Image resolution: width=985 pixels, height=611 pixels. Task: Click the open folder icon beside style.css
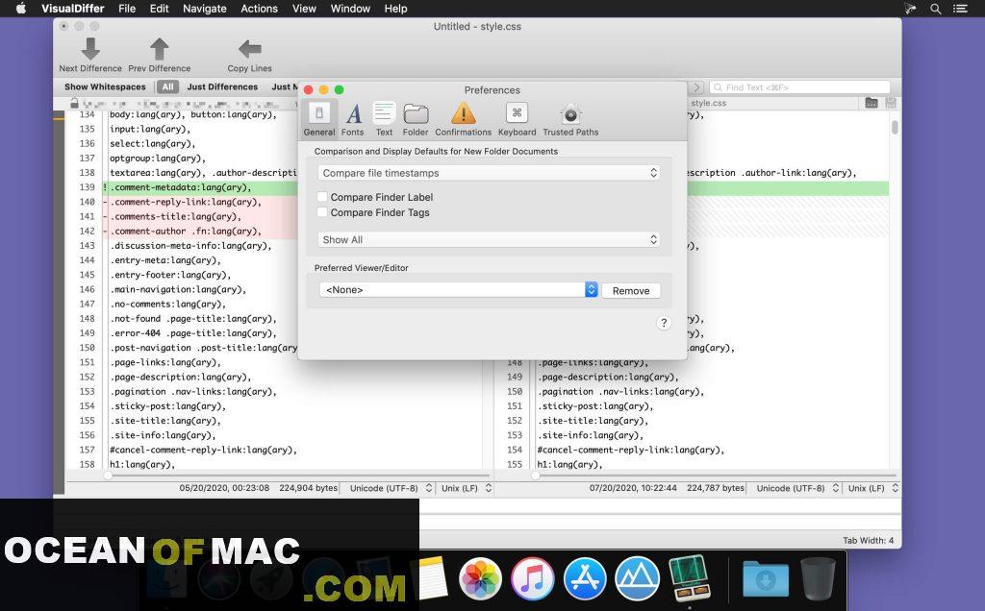pyautogui.click(x=871, y=103)
